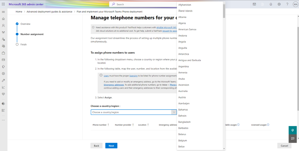This screenshot has height=151, width=299.
Task: Choose American Samoa in the dropdown list
Action: (x=200, y=29)
